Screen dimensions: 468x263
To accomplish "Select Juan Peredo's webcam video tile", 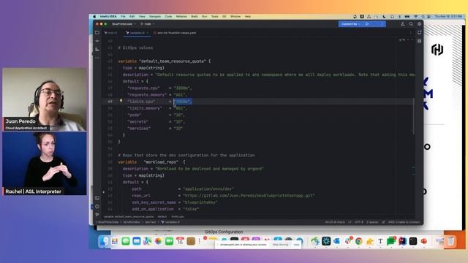I will coord(45,99).
